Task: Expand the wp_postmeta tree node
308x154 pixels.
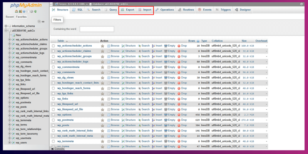Action: tap(9, 102)
